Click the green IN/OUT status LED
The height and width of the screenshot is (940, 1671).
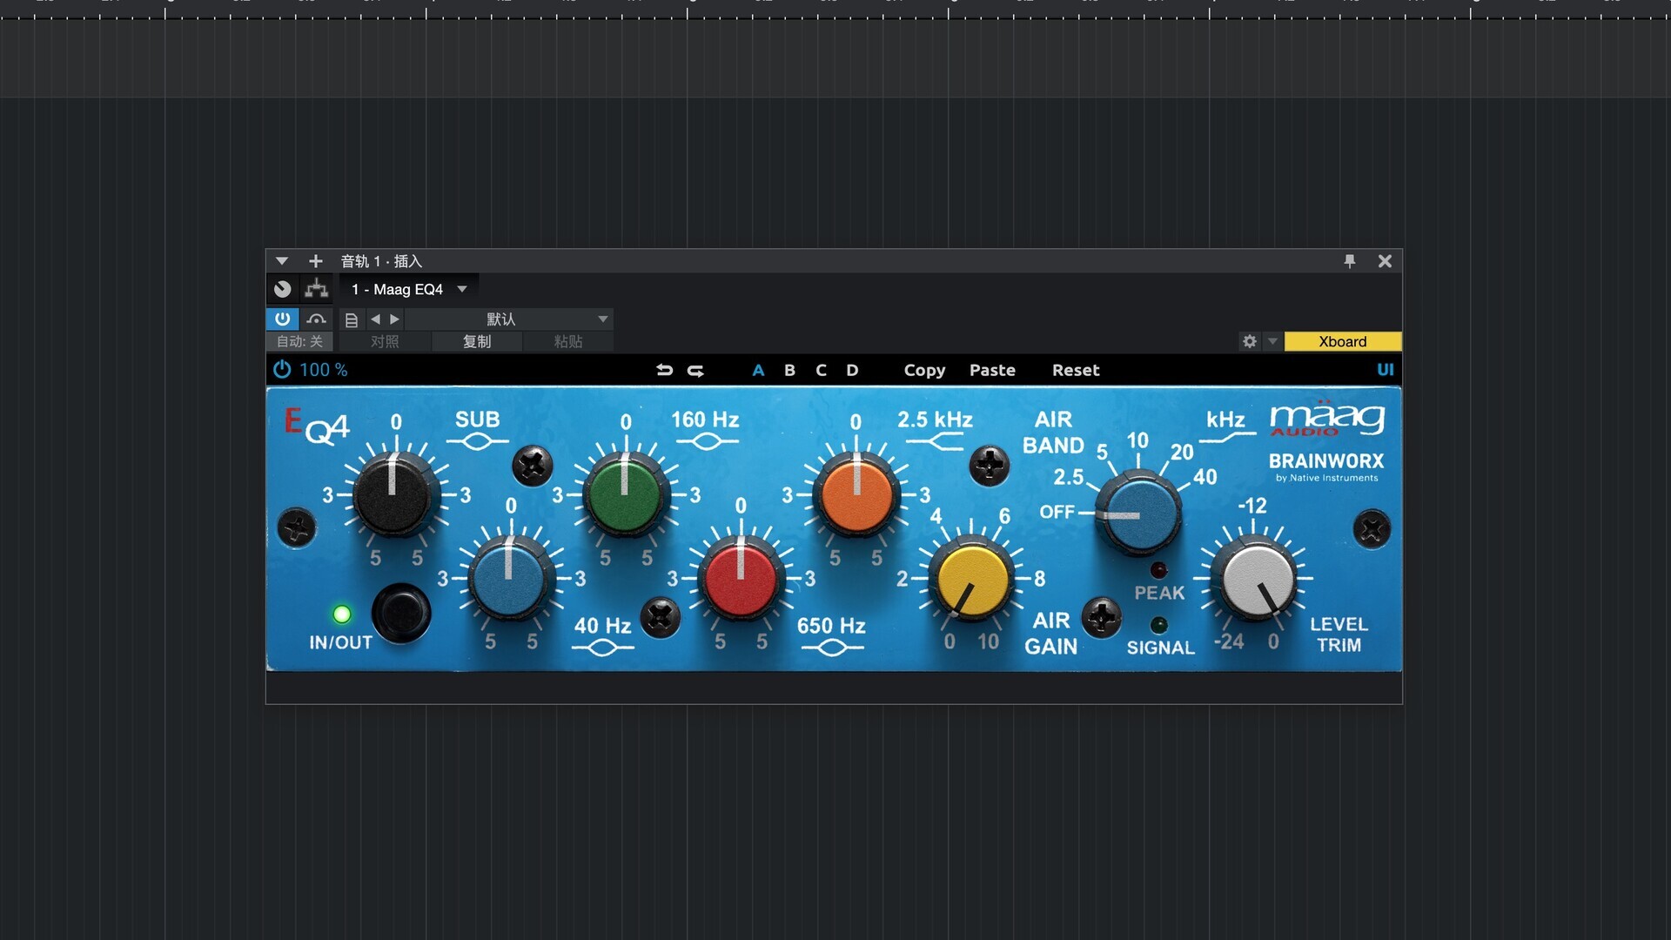(342, 614)
